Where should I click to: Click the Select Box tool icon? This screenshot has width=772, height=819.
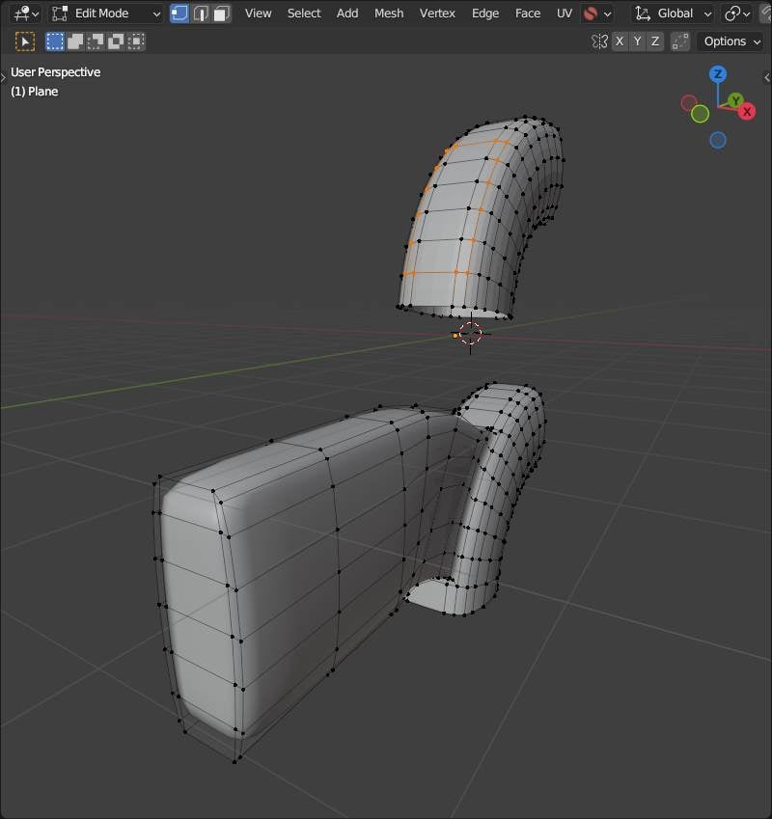tap(25, 41)
